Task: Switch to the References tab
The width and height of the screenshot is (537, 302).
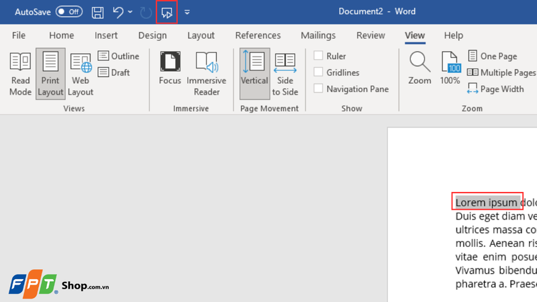Action: point(258,36)
